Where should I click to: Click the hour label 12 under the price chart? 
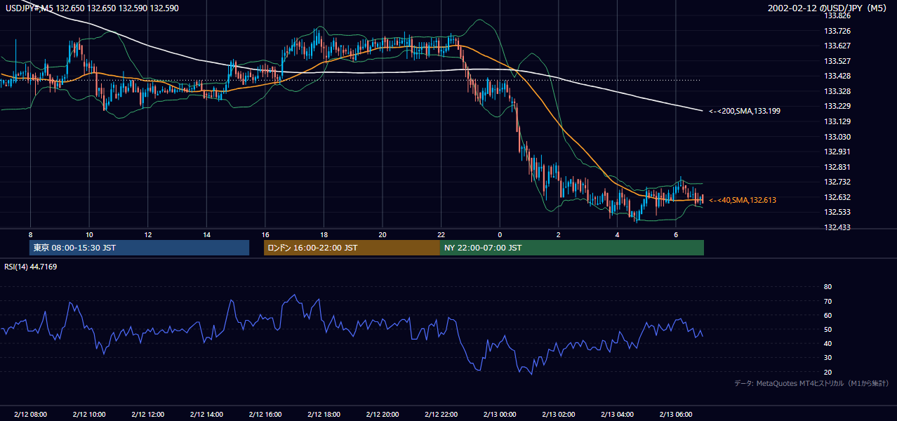pyautogui.click(x=148, y=234)
